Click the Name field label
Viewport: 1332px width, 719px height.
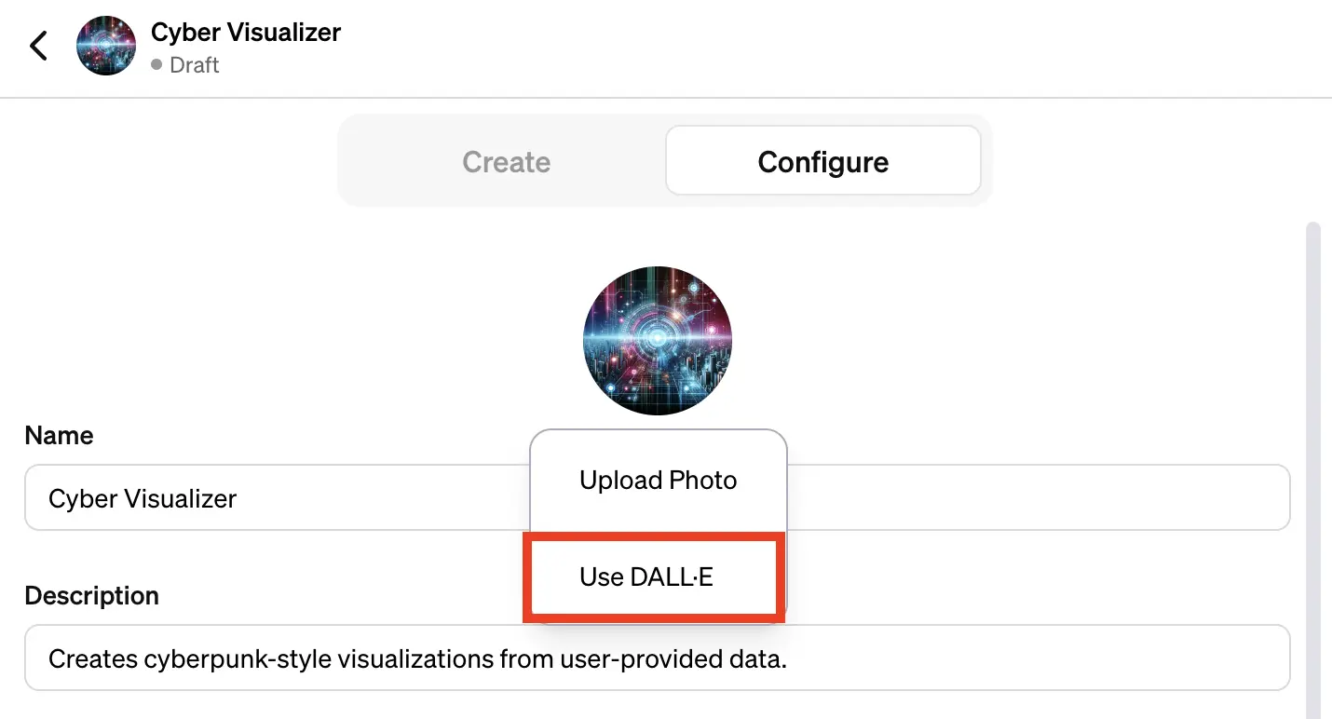tap(60, 436)
